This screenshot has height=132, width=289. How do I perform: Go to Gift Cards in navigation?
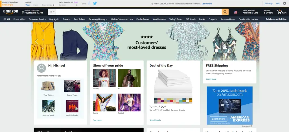(191, 19)
